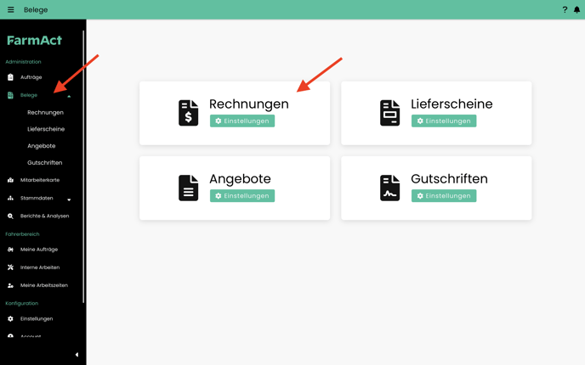Open the Lieferscheine card title

452,104
